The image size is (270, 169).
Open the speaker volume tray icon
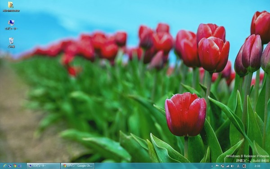(x=232, y=166)
